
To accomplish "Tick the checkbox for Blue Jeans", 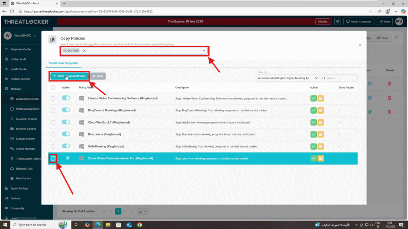I will pyautogui.click(x=53, y=134).
